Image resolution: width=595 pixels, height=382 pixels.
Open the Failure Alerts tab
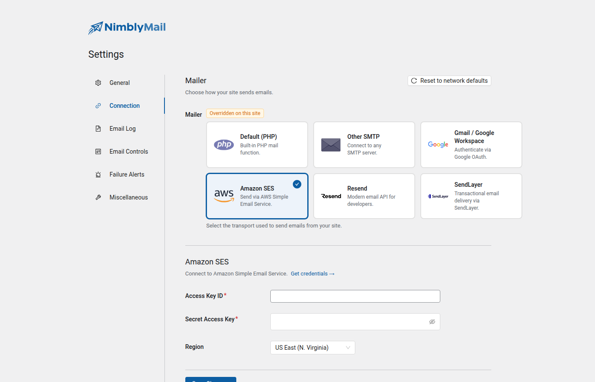point(126,174)
